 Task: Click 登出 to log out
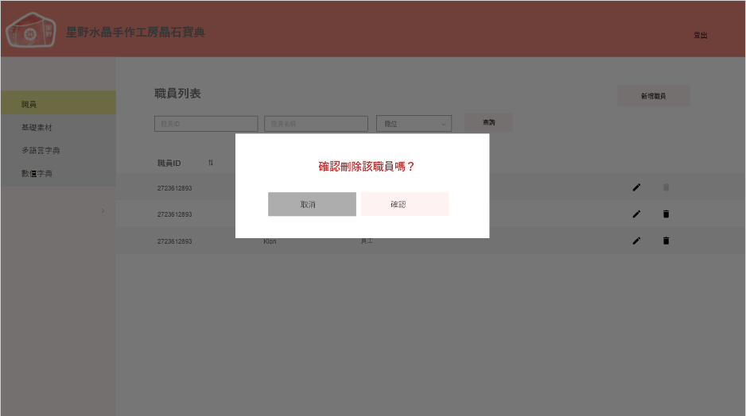pyautogui.click(x=700, y=35)
